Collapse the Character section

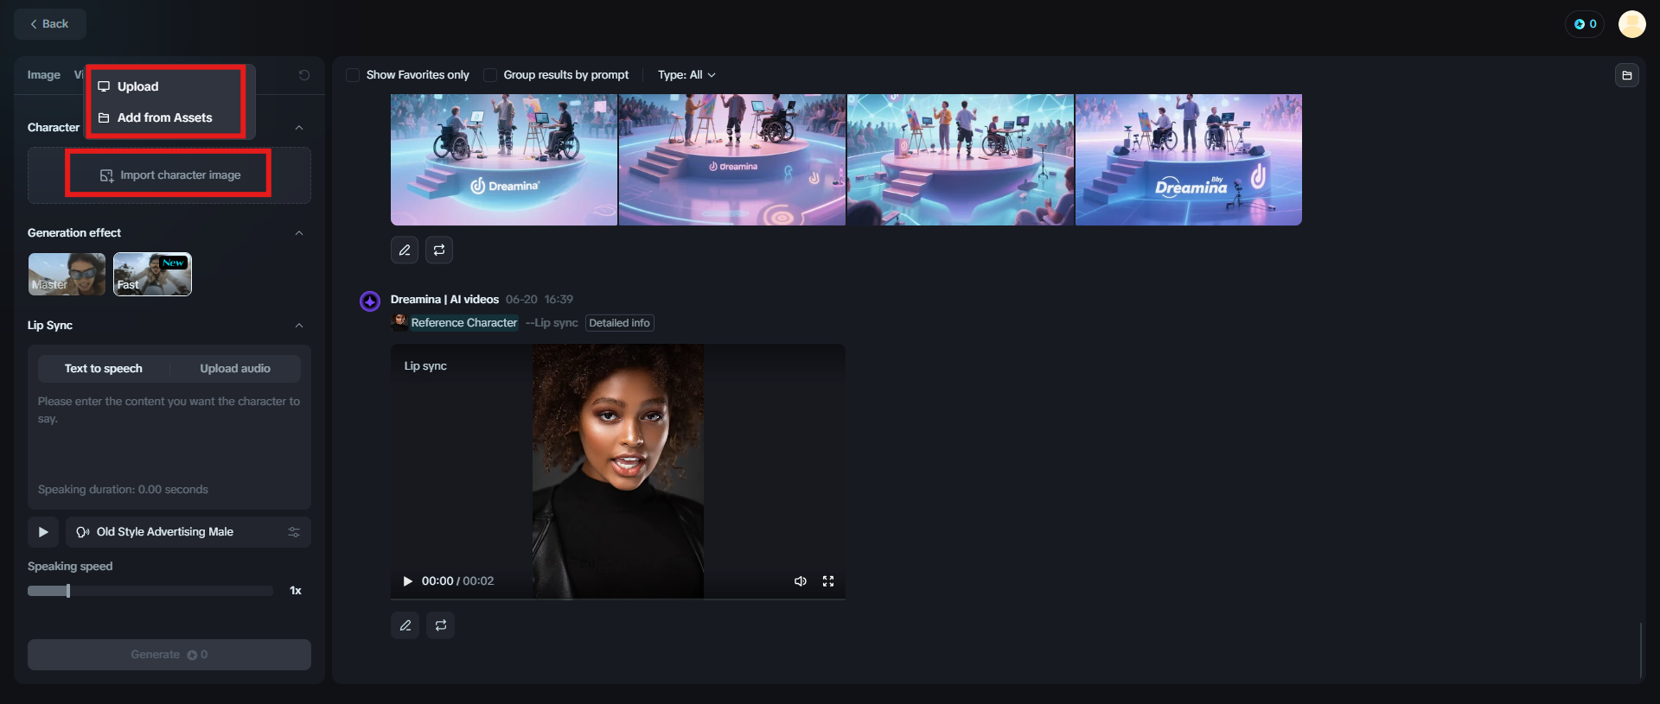(x=299, y=128)
